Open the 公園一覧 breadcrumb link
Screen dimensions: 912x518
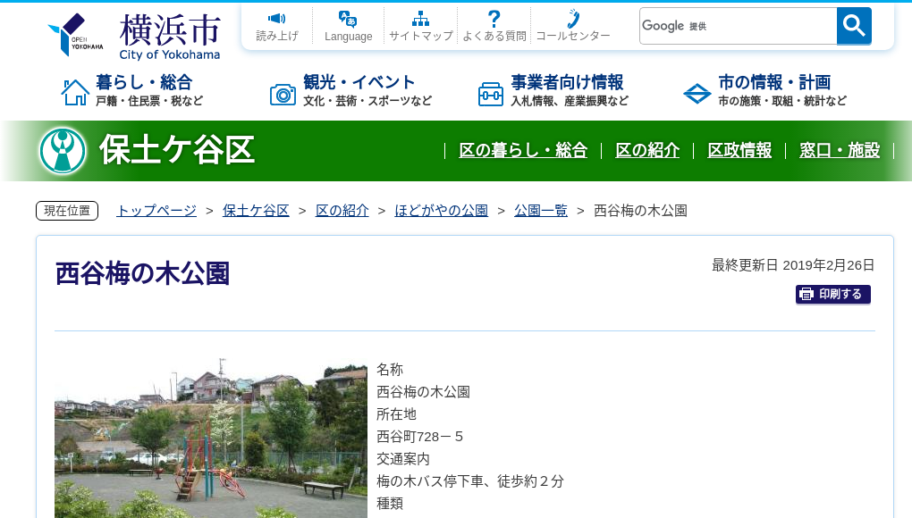click(540, 211)
